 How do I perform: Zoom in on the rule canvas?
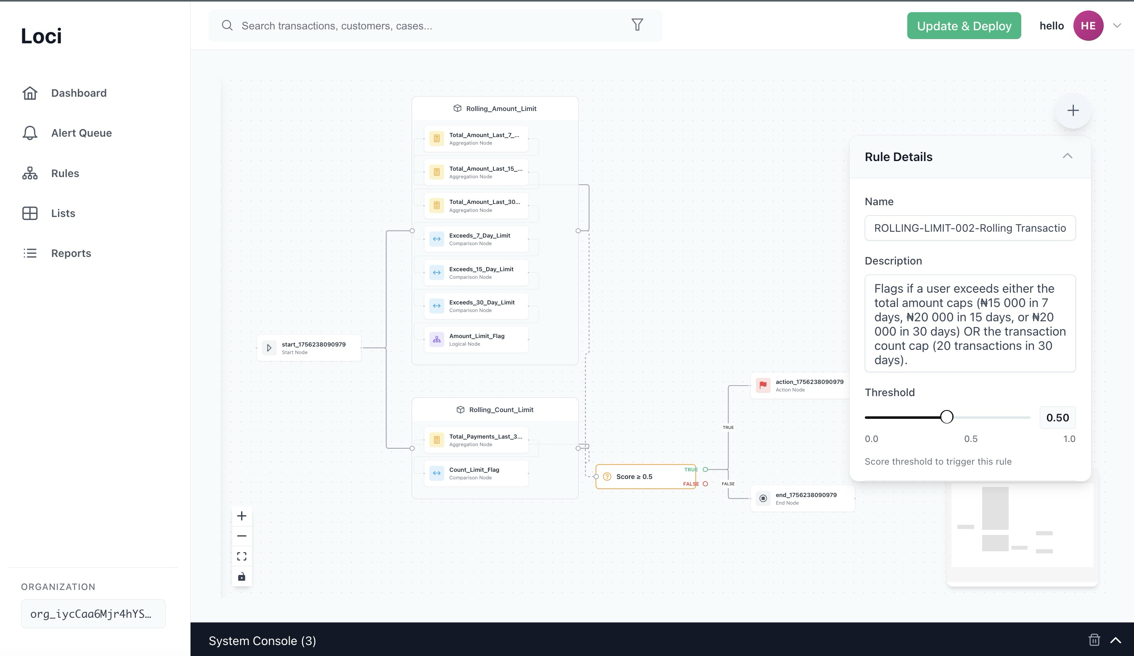[242, 516]
